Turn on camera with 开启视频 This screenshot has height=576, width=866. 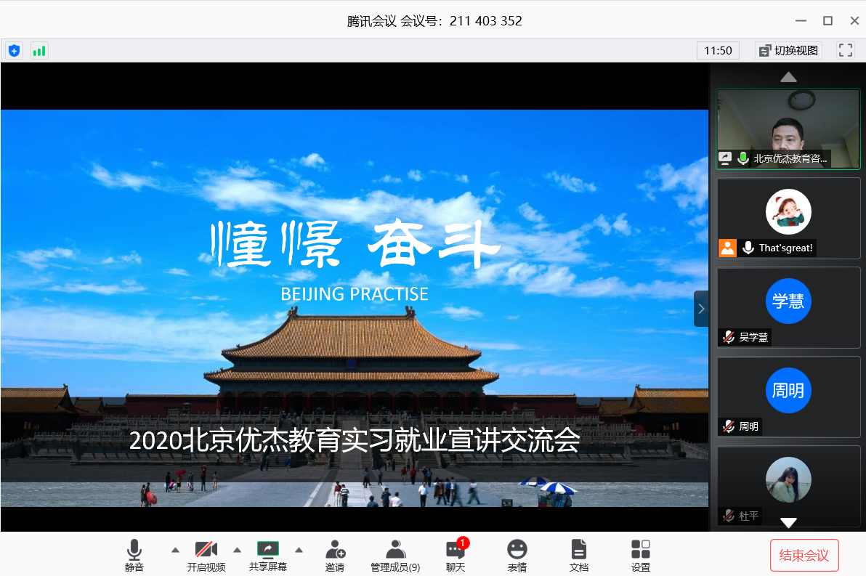coord(206,556)
